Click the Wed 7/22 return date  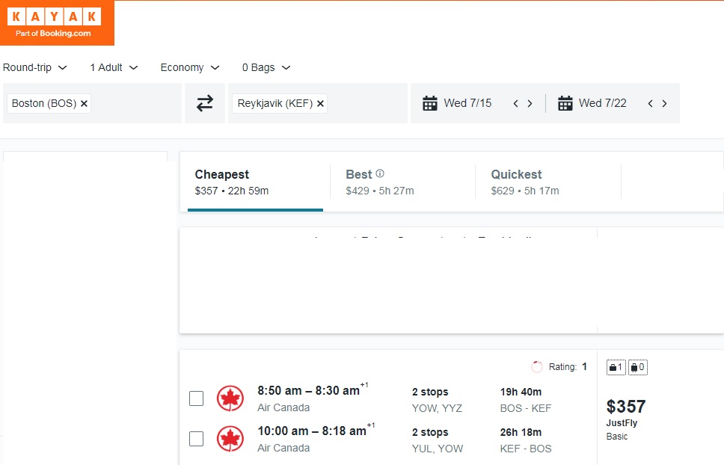pyautogui.click(x=603, y=103)
